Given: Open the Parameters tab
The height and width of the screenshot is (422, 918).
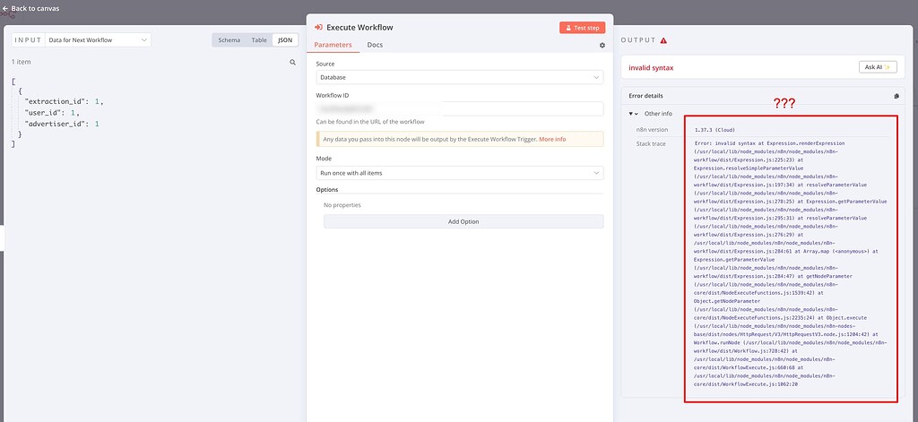Looking at the screenshot, I should tap(333, 45).
